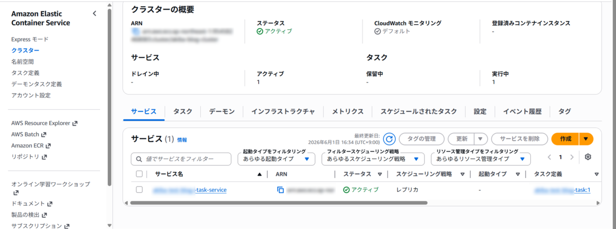The image size is (616, 229).
Task: Sort by ステータス column arrow
Action: pyautogui.click(x=380, y=174)
